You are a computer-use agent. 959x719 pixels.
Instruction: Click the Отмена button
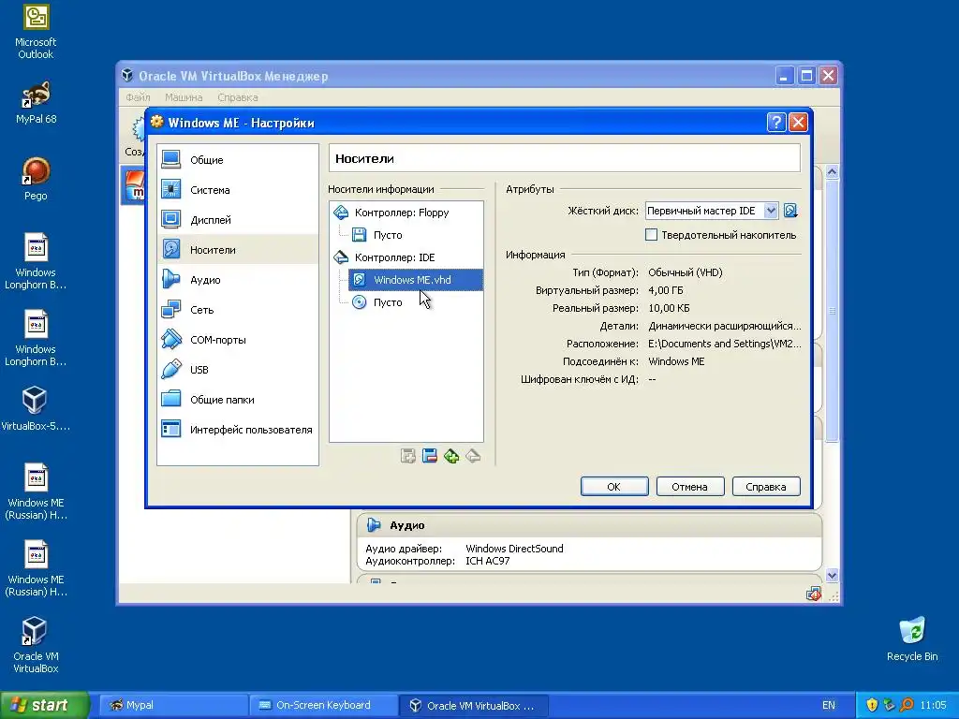(x=690, y=487)
